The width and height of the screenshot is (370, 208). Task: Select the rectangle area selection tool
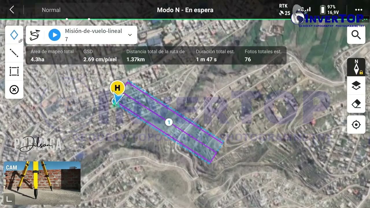pyautogui.click(x=14, y=71)
